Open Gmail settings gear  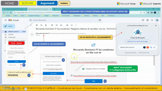(x=147, y=20)
